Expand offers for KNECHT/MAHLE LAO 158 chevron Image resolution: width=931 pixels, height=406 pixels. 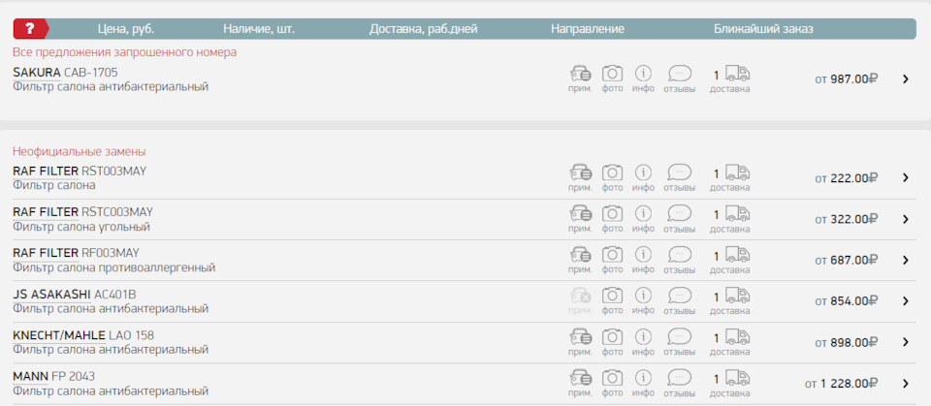[906, 342]
